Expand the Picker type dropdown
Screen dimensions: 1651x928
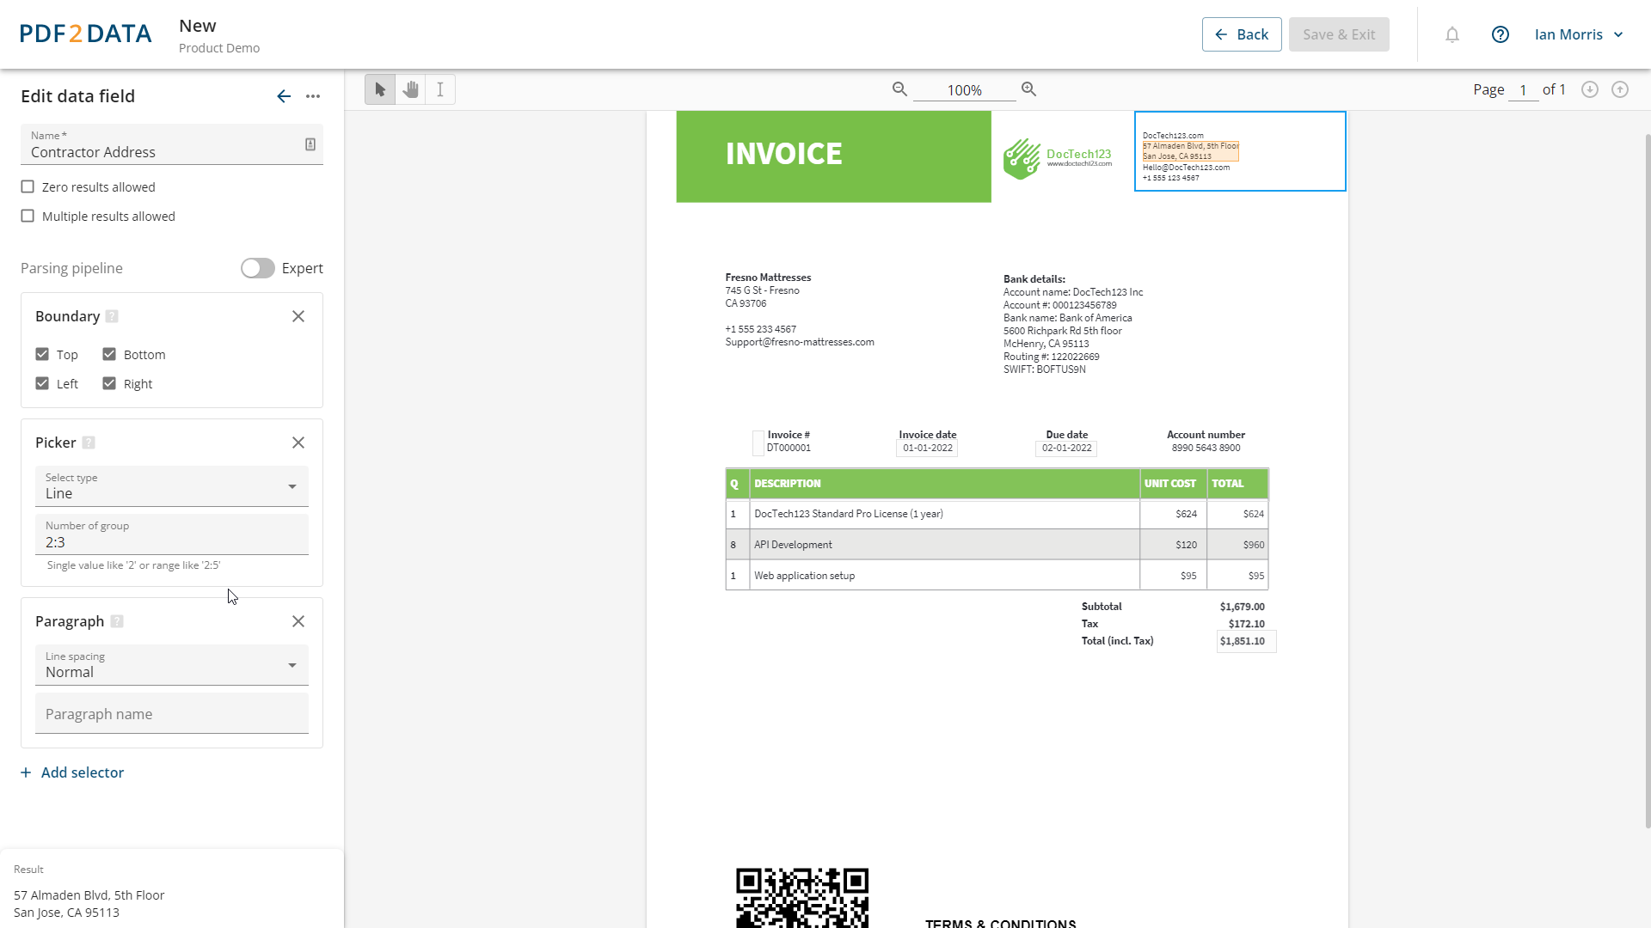pos(292,486)
